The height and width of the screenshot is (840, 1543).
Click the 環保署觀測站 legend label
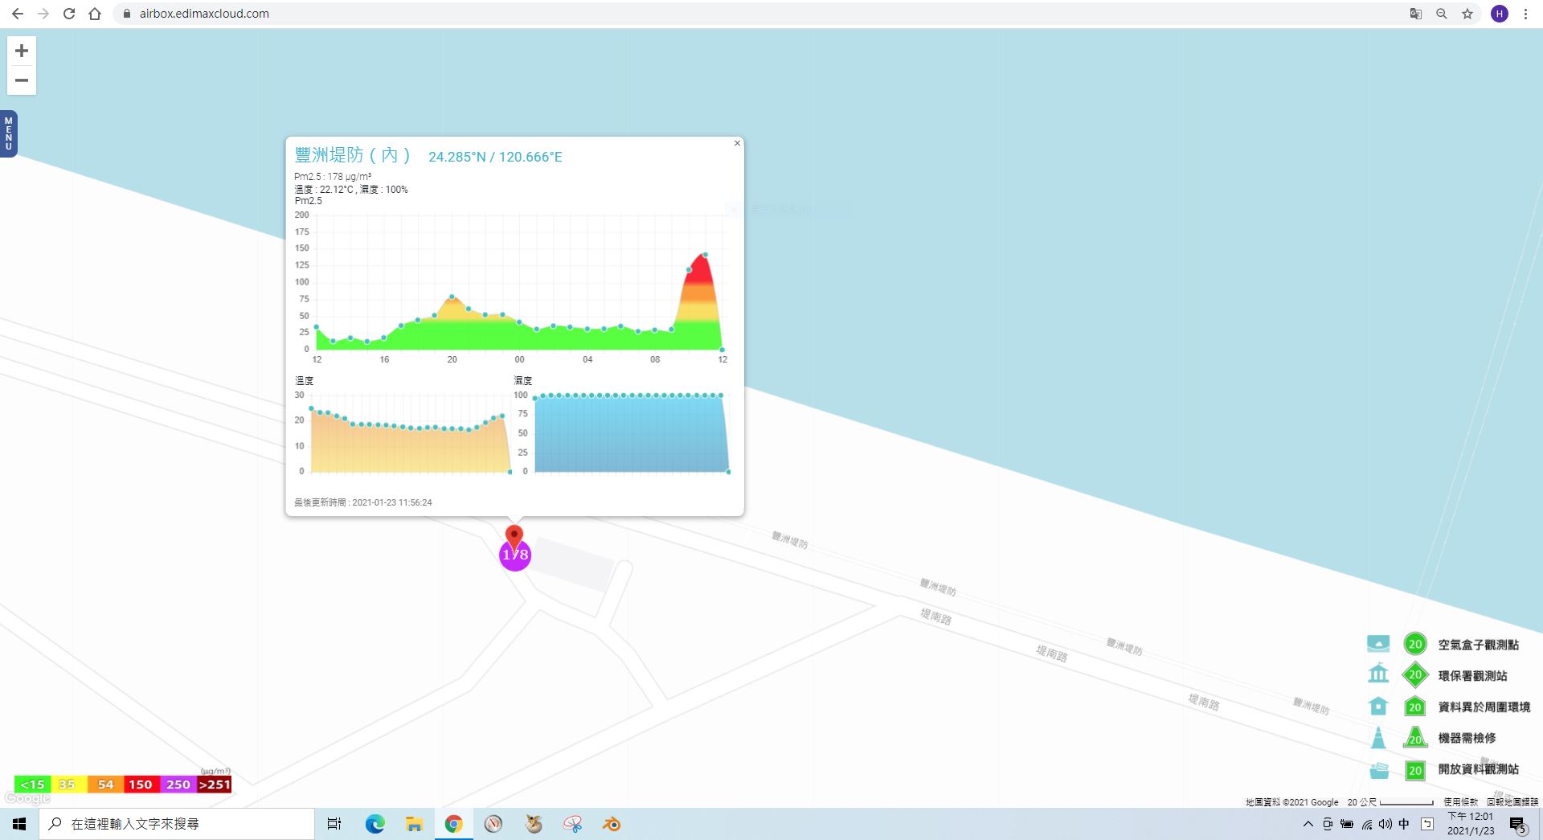point(1472,676)
